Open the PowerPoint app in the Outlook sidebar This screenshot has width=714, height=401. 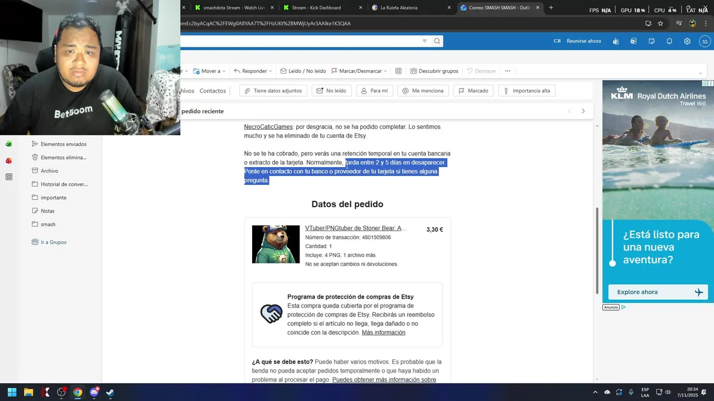pos(8,161)
